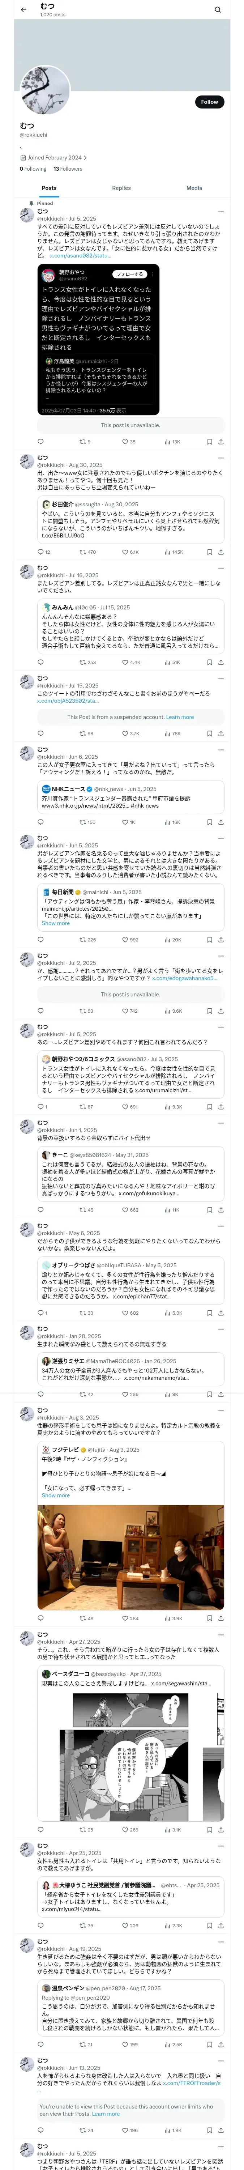Open the more options menu on the pinned post

(x=221, y=212)
